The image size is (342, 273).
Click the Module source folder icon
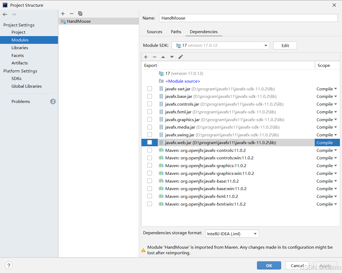click(x=161, y=81)
